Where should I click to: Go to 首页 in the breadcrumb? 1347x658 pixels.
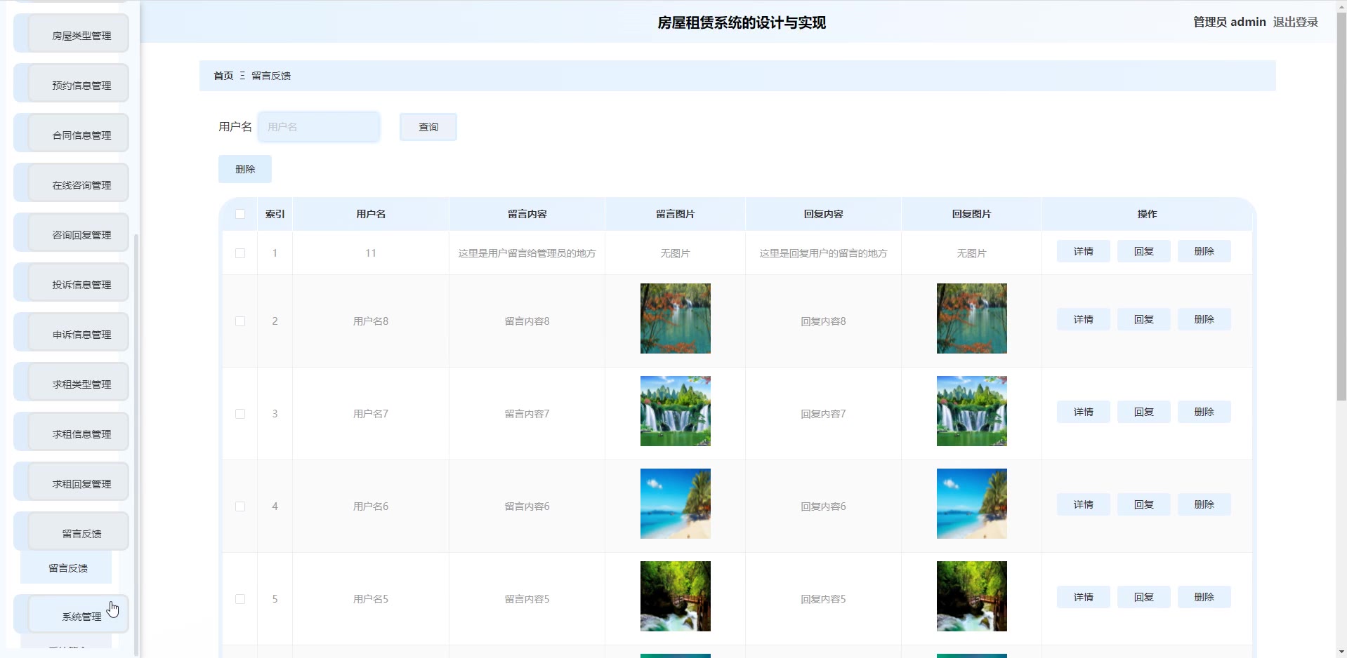(223, 76)
